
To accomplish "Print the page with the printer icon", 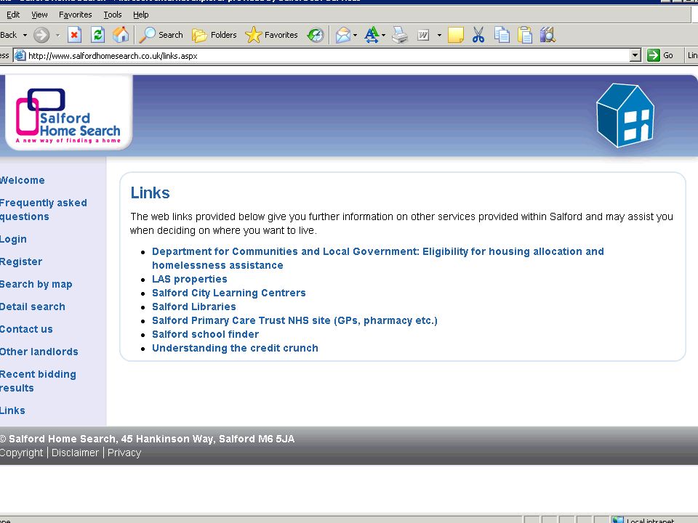I will (x=400, y=35).
